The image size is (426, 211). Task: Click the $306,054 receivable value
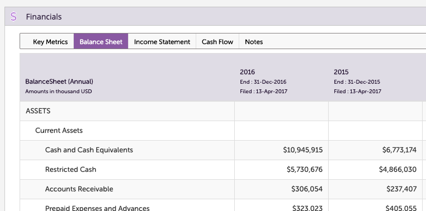click(307, 189)
